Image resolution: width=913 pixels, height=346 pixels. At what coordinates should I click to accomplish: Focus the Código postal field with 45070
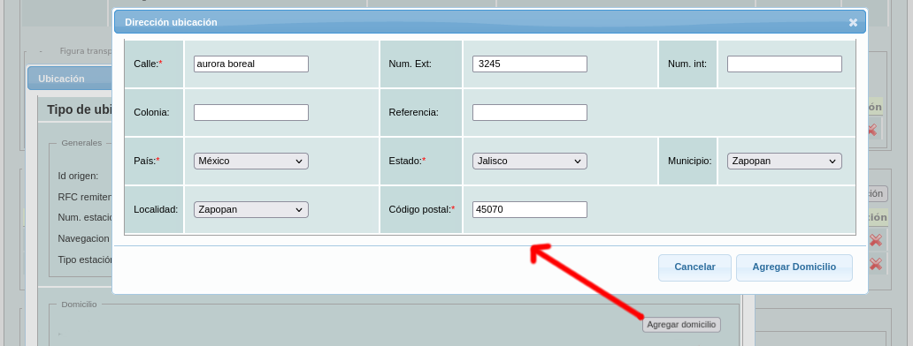tap(529, 209)
